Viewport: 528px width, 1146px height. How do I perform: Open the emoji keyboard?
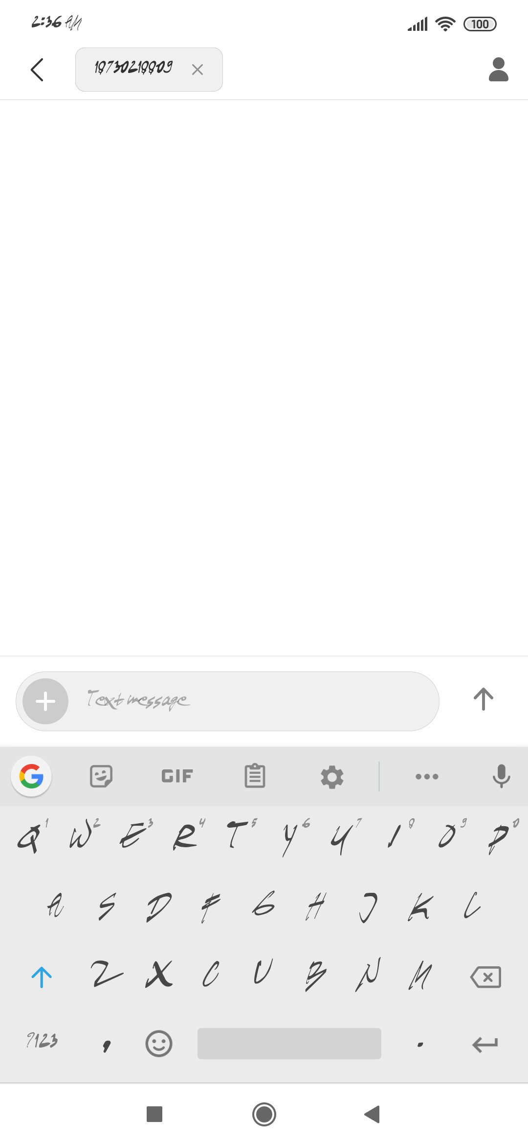[x=159, y=1044]
